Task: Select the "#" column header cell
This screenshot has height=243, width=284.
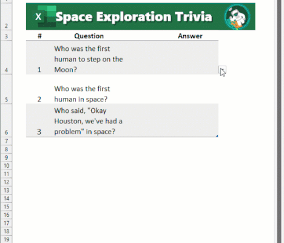Action: pos(39,36)
